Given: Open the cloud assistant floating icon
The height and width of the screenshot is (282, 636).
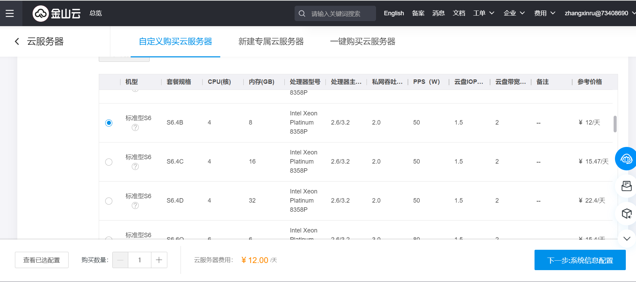Looking at the screenshot, I should click(626, 158).
